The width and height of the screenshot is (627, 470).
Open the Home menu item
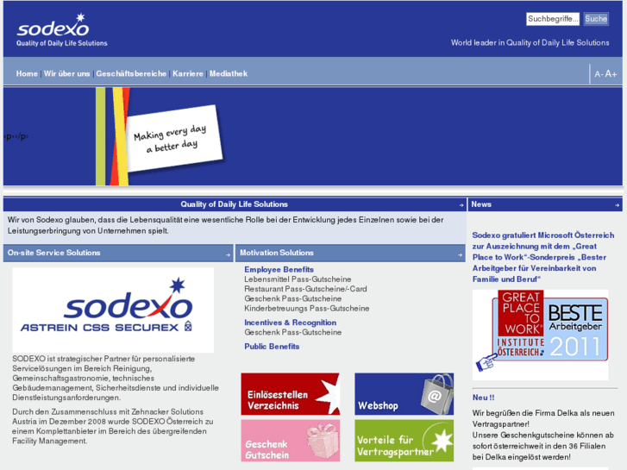click(x=27, y=73)
